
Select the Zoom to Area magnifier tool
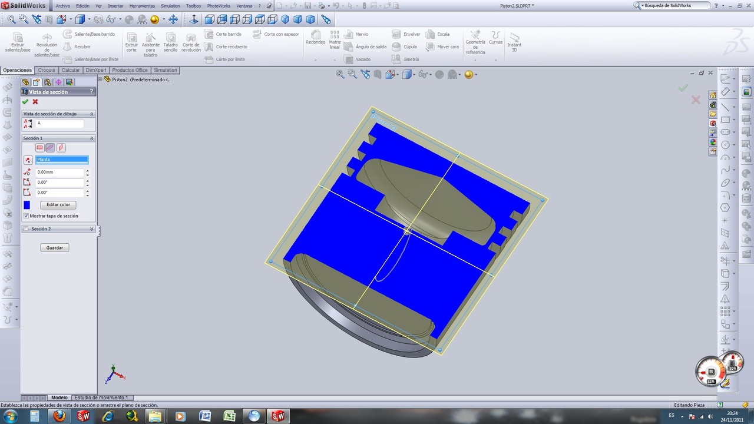pos(24,19)
